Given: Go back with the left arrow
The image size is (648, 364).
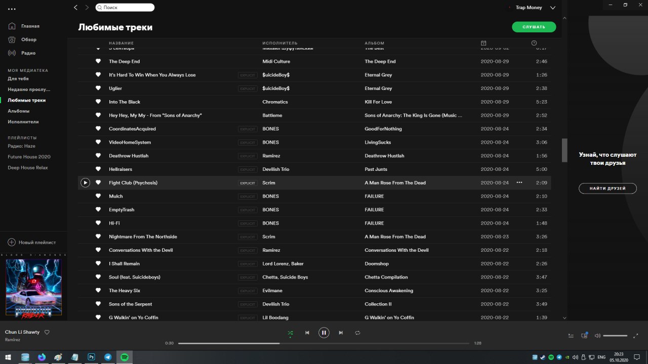Looking at the screenshot, I should [76, 8].
